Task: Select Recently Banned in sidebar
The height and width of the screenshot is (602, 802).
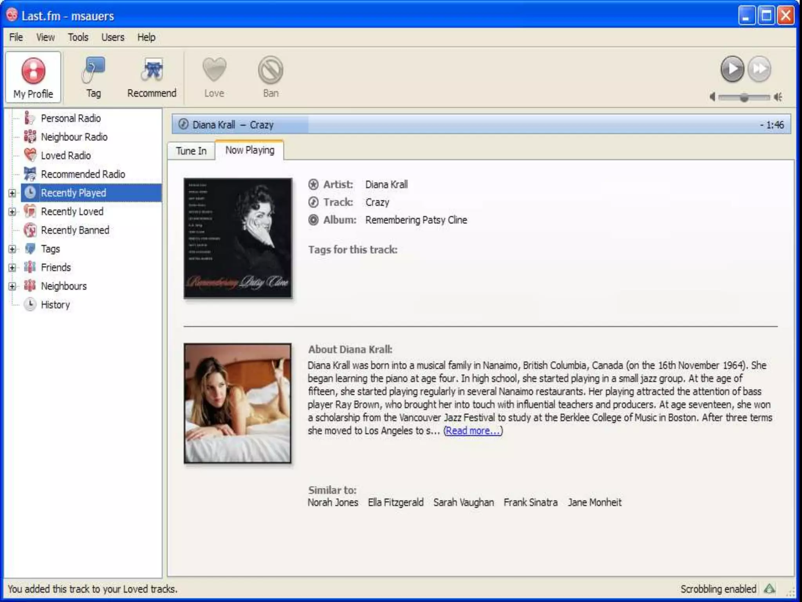Action: 75,230
